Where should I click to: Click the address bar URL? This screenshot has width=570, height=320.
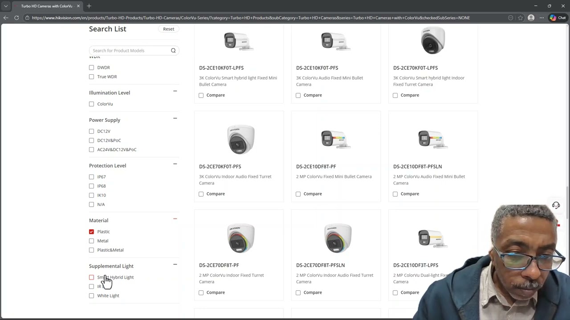(x=251, y=18)
